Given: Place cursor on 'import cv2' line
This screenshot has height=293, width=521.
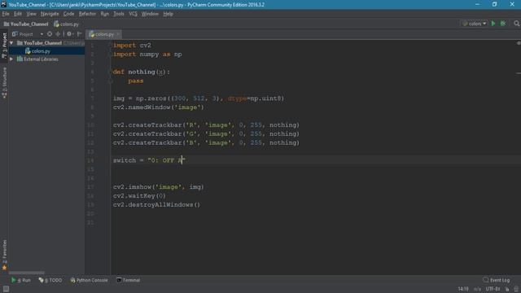Looking at the screenshot, I should click(132, 46).
